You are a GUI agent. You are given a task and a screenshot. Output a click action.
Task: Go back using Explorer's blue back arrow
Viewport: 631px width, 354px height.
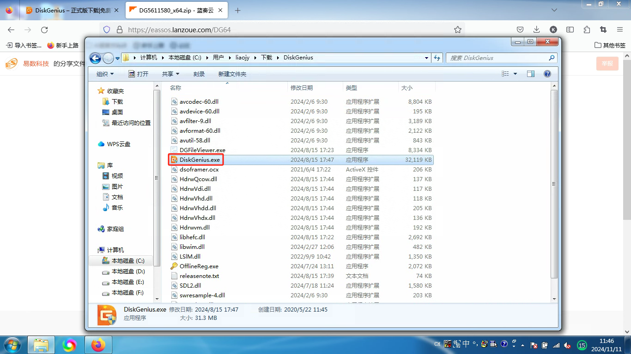(95, 58)
